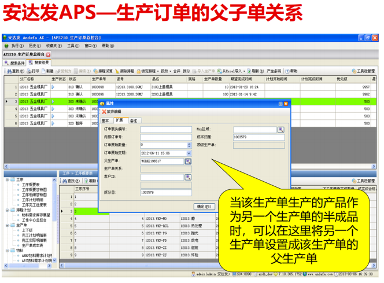Open the 从Excel导入 dropdown arrow
Screen dimensions: 384x283
[x=244, y=71]
